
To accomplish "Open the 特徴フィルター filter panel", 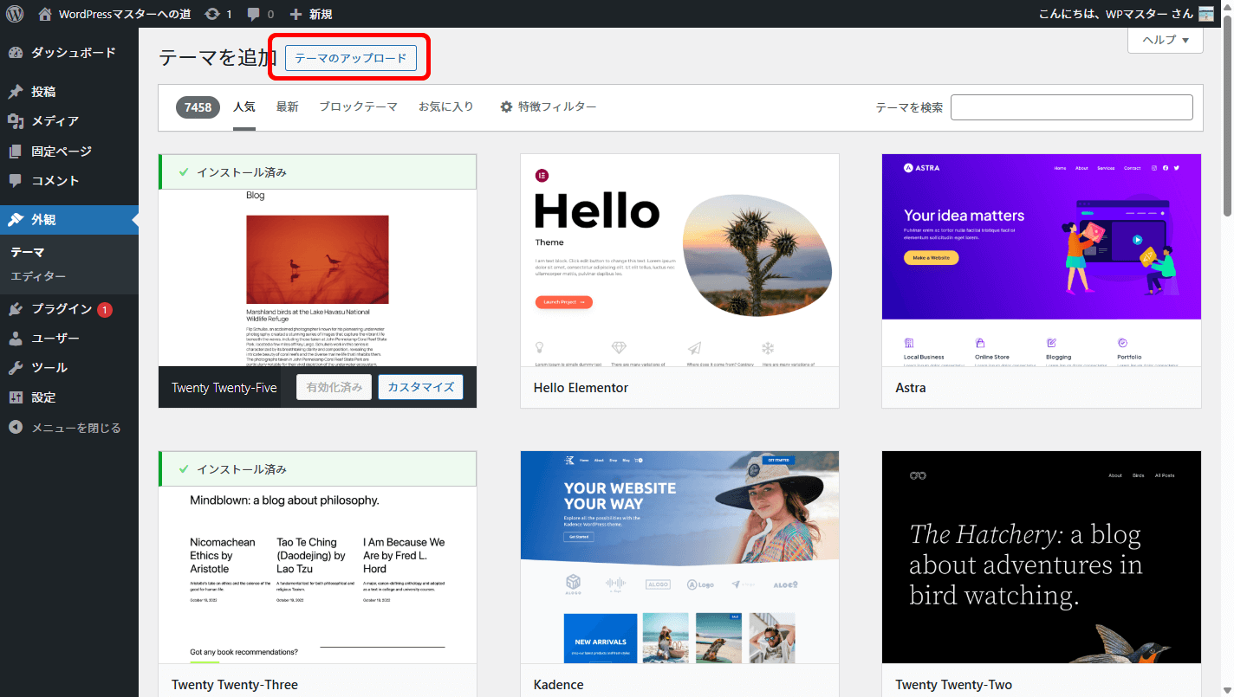I will coord(548,107).
